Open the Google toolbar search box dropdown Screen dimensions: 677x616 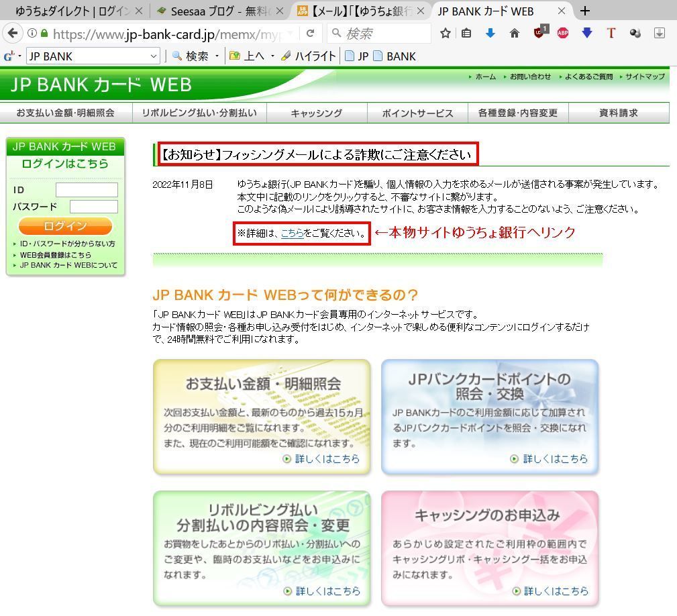coord(153,56)
